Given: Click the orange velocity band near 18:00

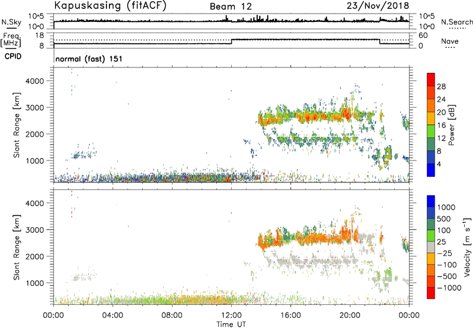Looking at the screenshot, I should point(321,239).
